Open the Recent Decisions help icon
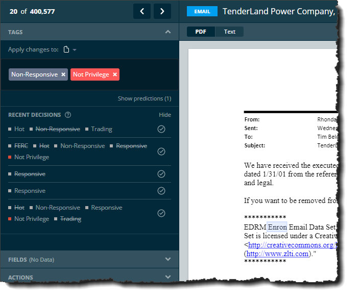 click(68, 115)
